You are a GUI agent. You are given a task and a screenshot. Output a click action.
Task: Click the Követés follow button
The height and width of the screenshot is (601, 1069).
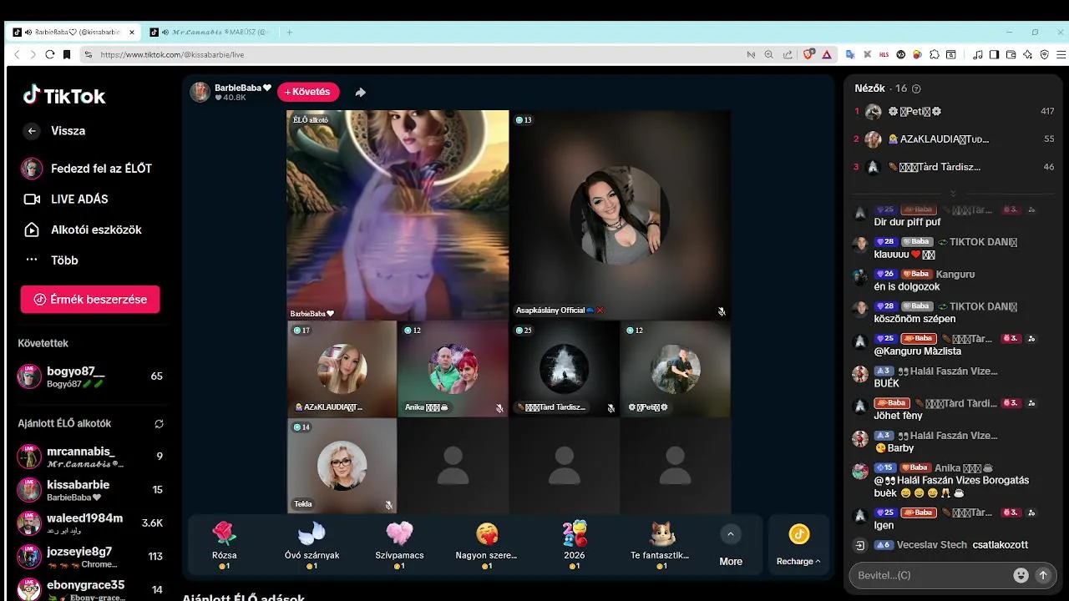coord(308,92)
